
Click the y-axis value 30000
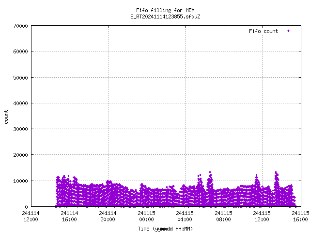[x=20, y=129]
